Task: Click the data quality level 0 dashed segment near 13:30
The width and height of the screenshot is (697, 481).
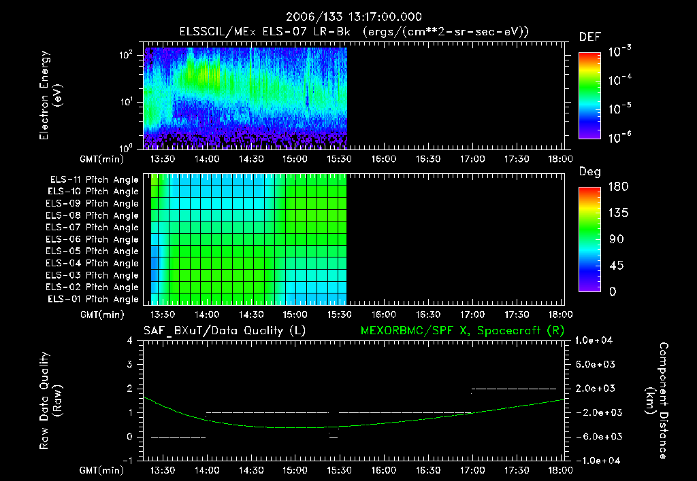Action: (178, 437)
